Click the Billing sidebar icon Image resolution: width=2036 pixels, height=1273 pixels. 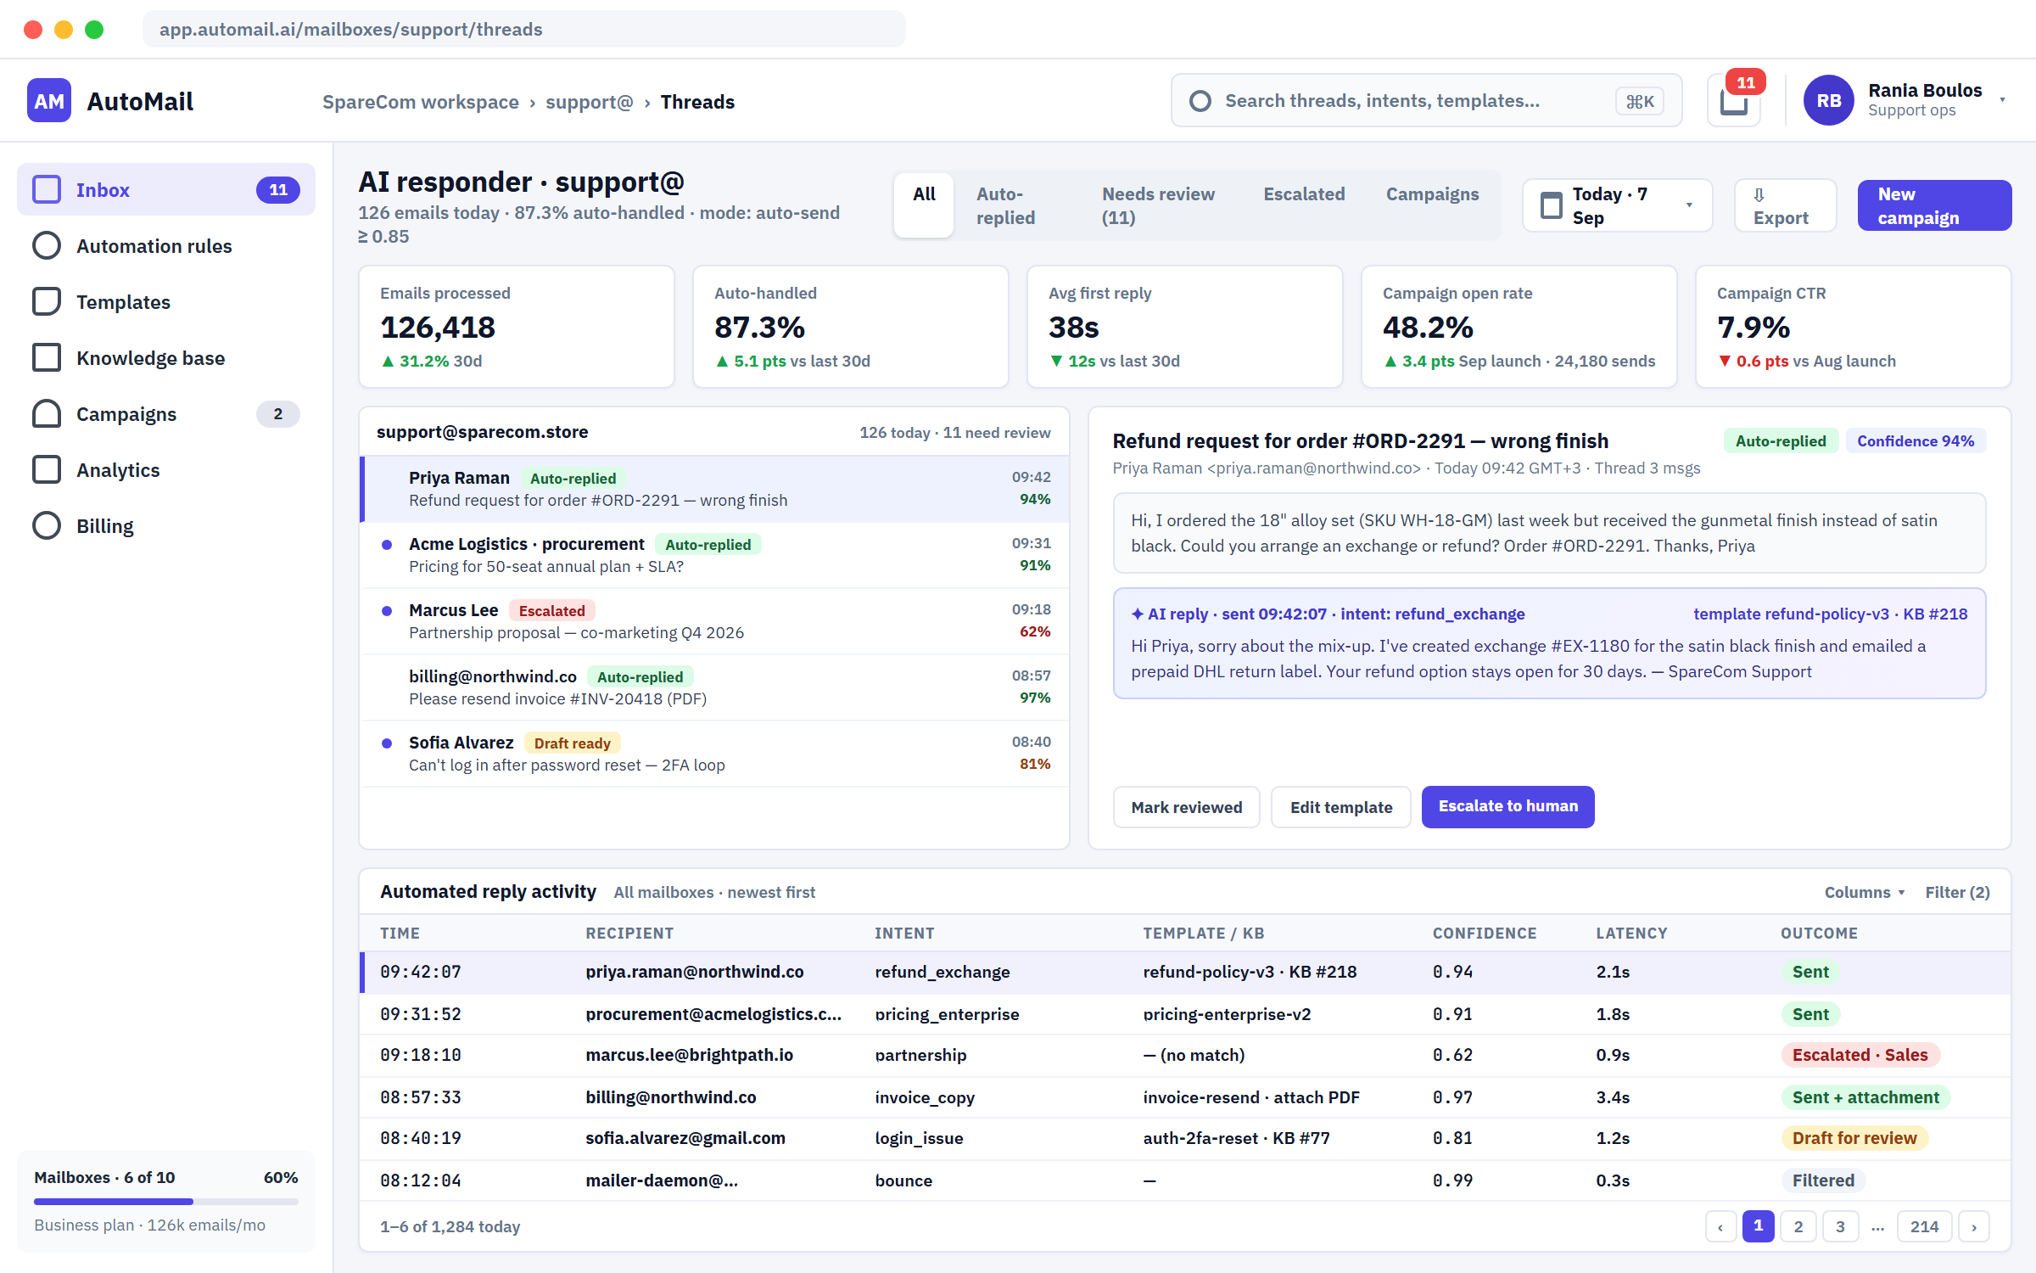(47, 525)
